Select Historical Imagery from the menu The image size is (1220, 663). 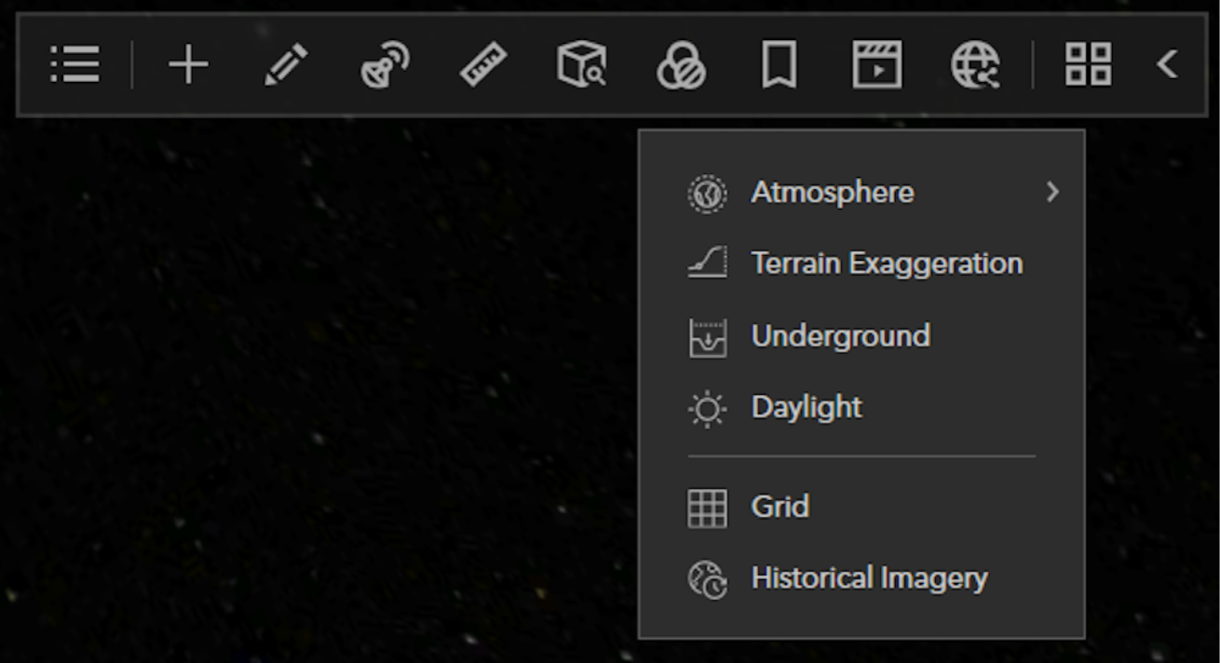coord(870,577)
